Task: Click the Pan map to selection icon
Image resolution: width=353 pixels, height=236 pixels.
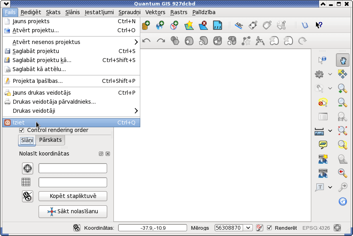Action: 342,74
